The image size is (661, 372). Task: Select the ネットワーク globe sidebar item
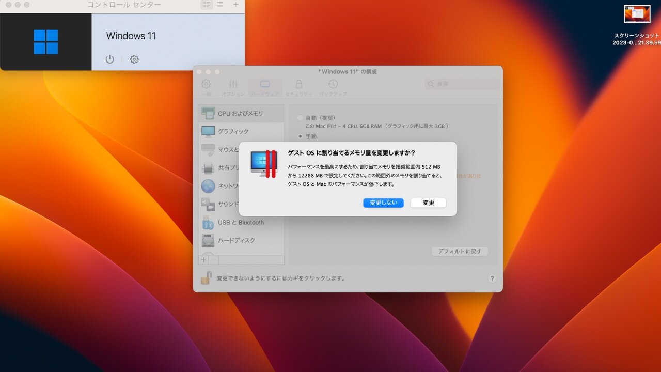[219, 186]
